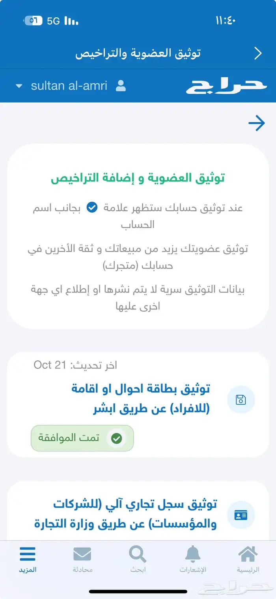Tap the chat envelope icon
This screenshot has height=599, width=276.
[82, 555]
